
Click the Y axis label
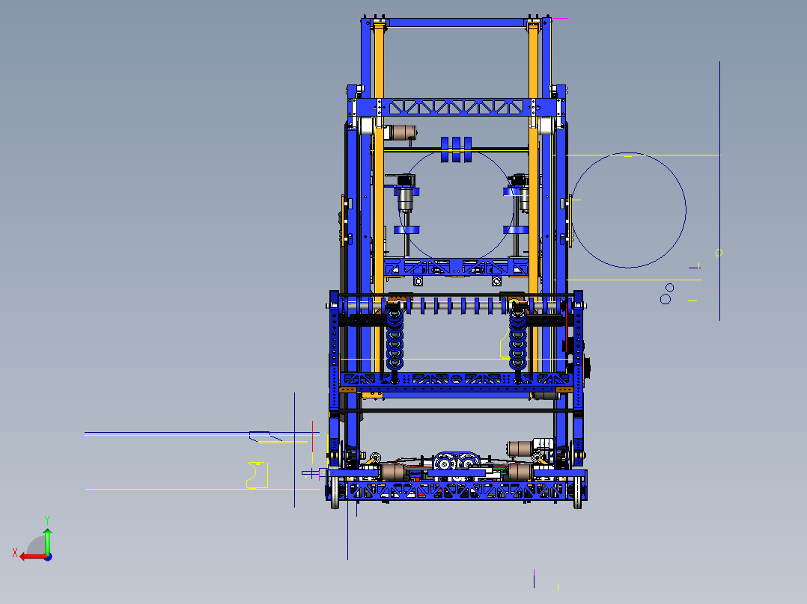(x=48, y=520)
